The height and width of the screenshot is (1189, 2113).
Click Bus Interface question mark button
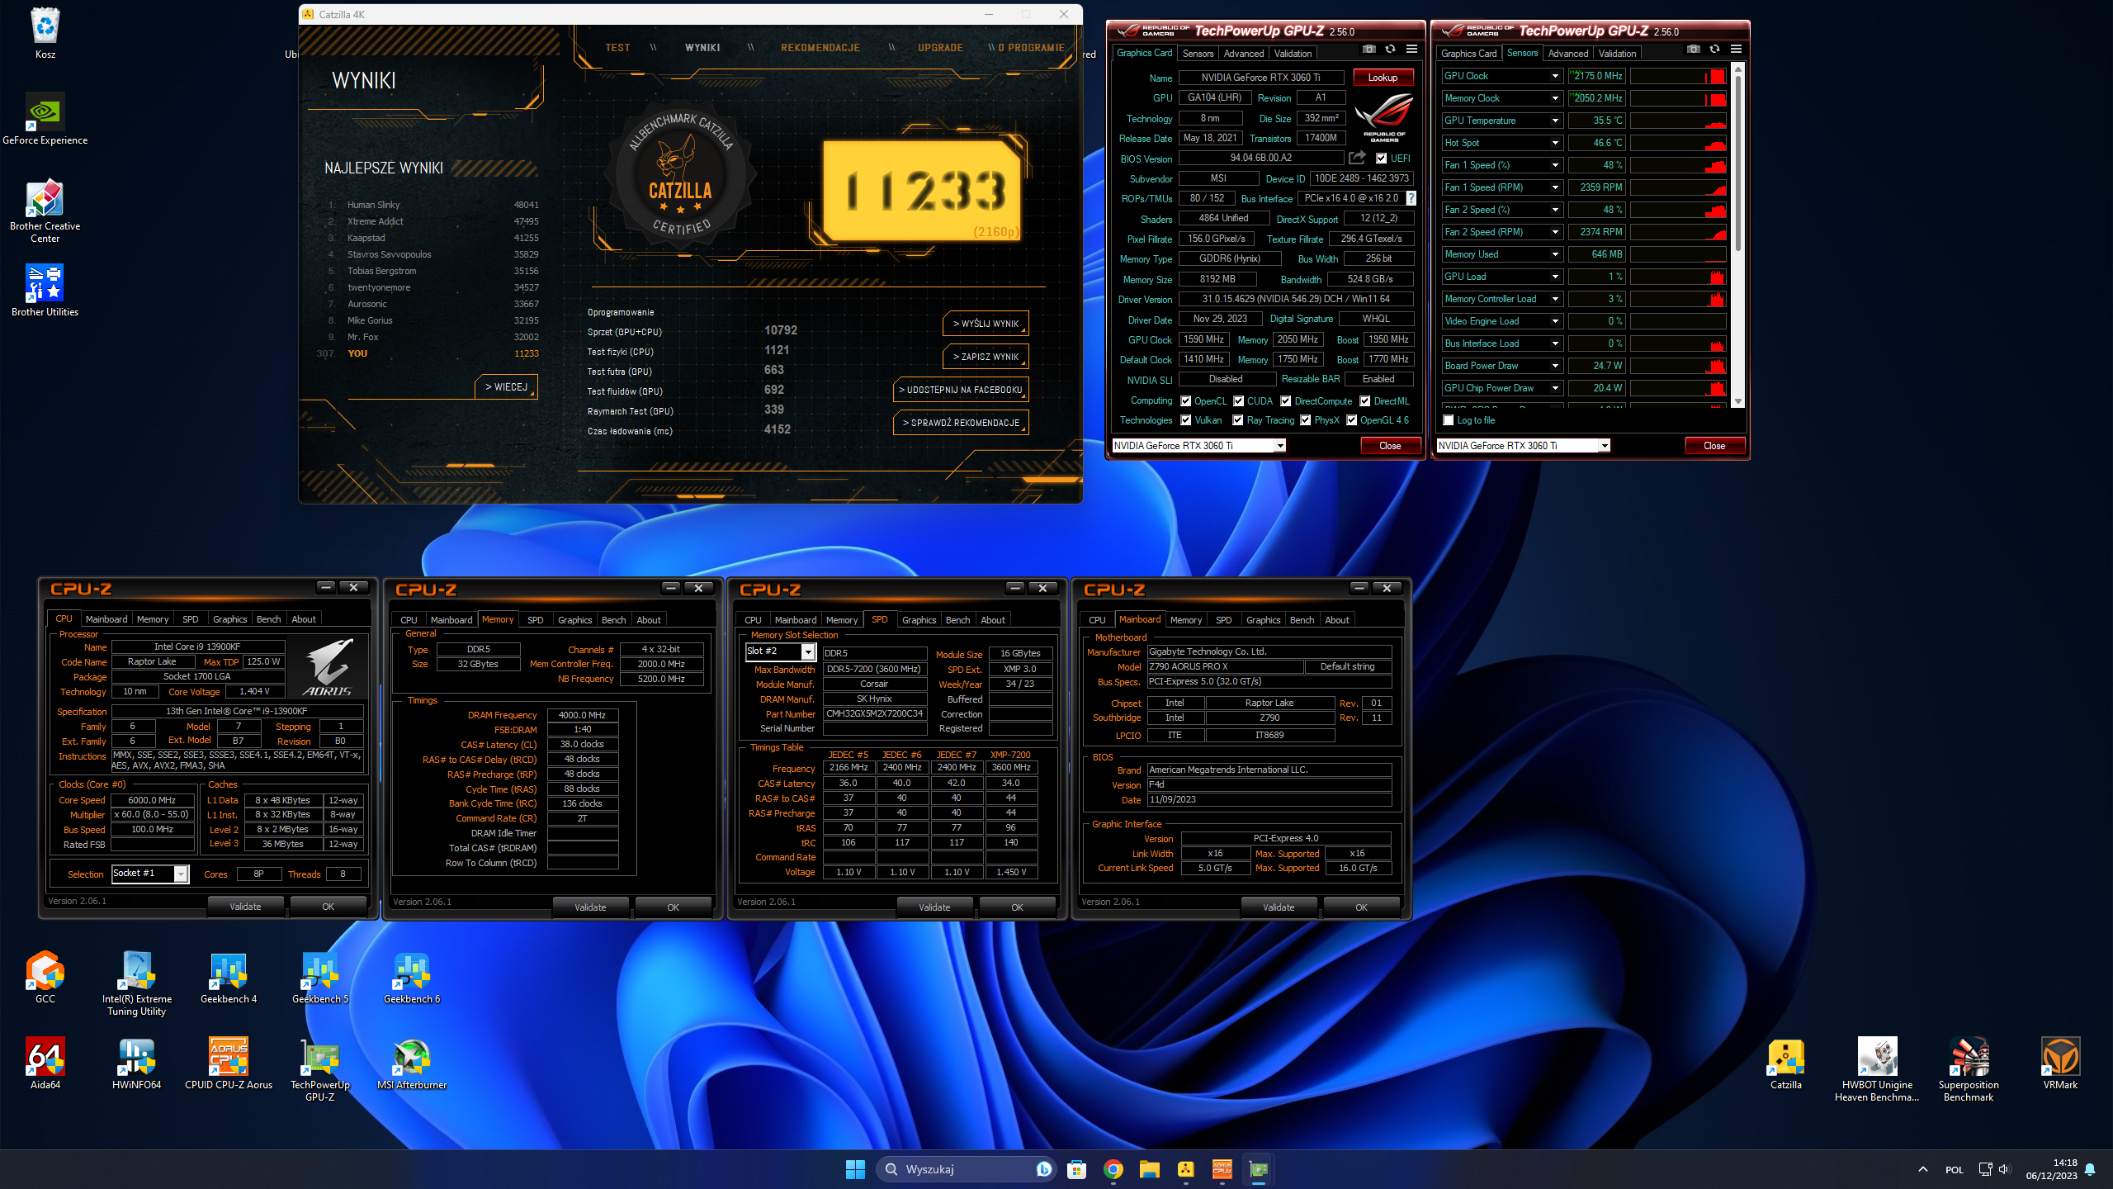1411,198
